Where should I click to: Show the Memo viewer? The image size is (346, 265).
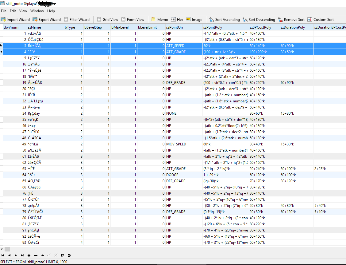pos(160,19)
